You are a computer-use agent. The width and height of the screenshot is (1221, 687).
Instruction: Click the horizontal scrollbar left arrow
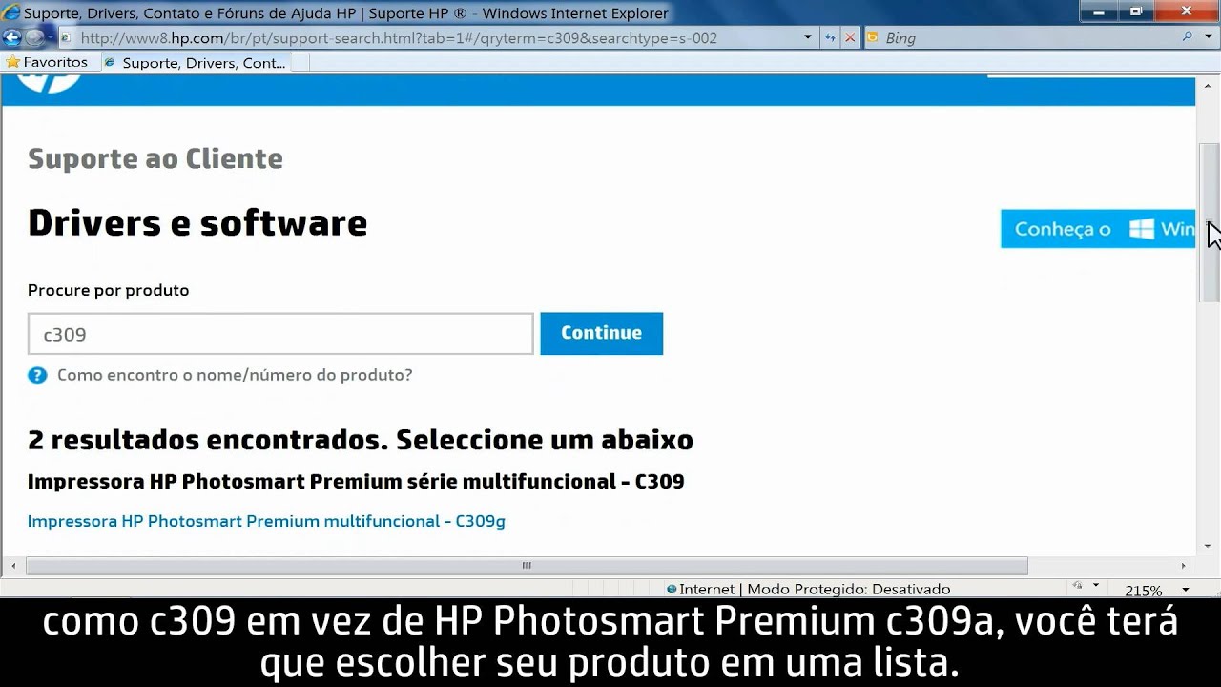point(13,566)
